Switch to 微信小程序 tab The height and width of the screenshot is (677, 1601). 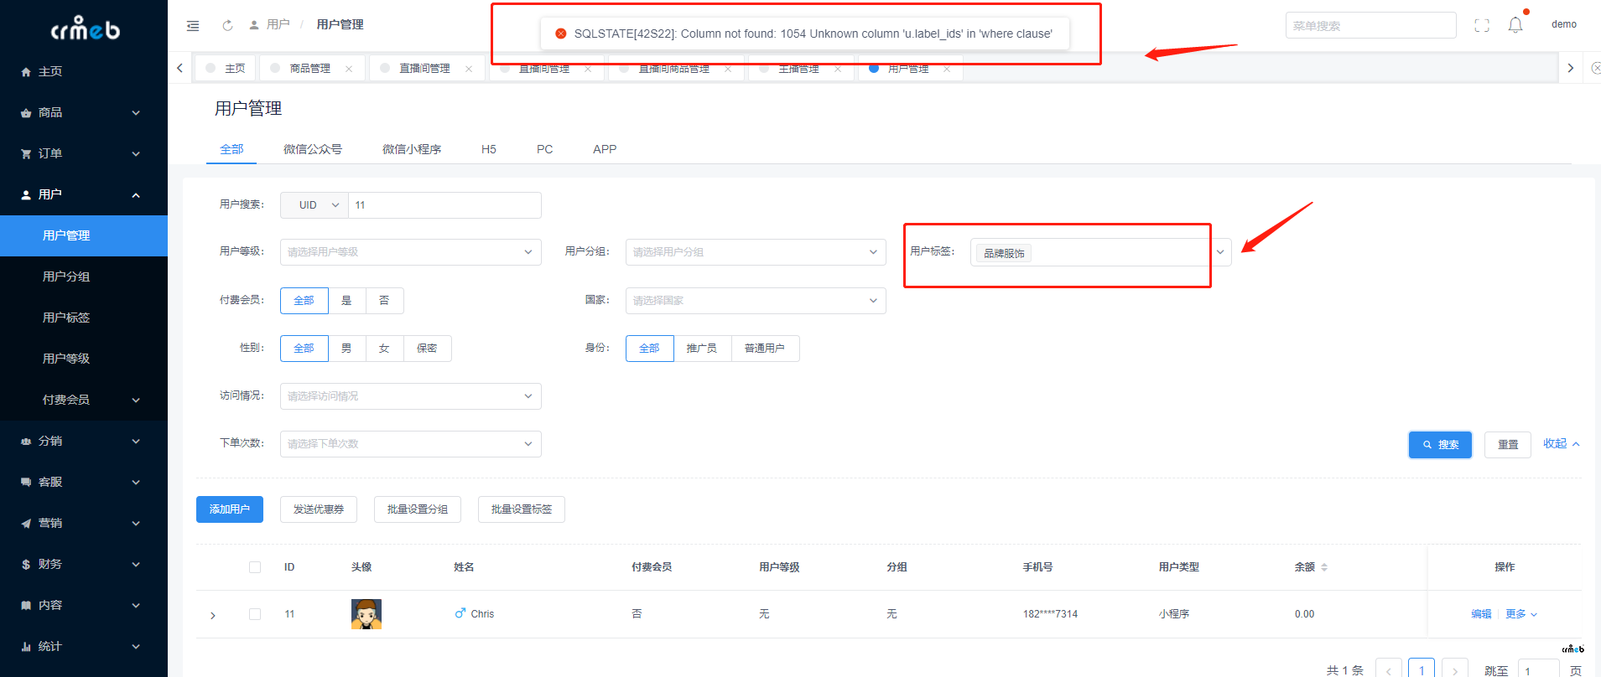pyautogui.click(x=412, y=149)
